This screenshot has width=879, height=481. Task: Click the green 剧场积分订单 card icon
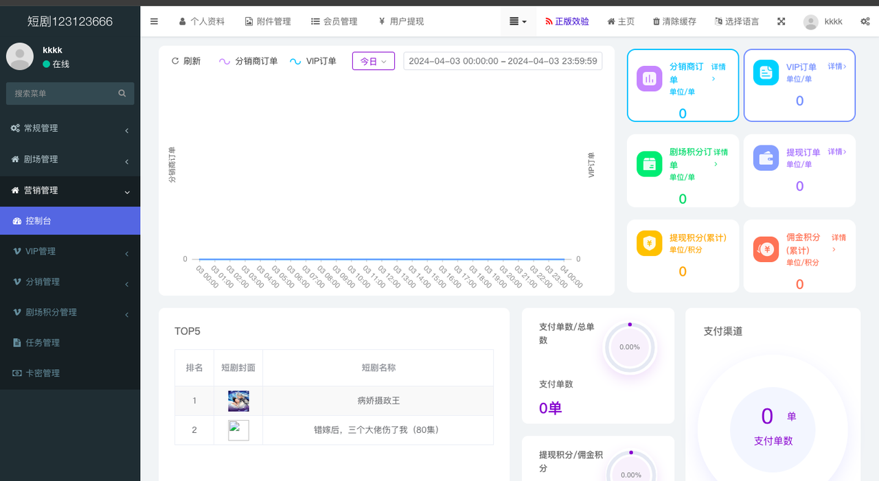pos(650,163)
